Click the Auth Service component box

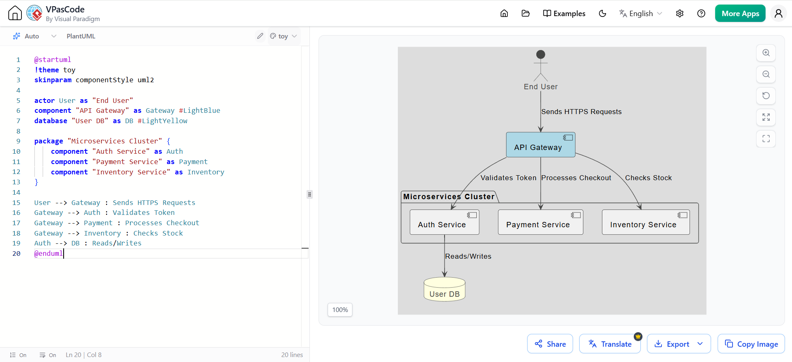(445, 222)
